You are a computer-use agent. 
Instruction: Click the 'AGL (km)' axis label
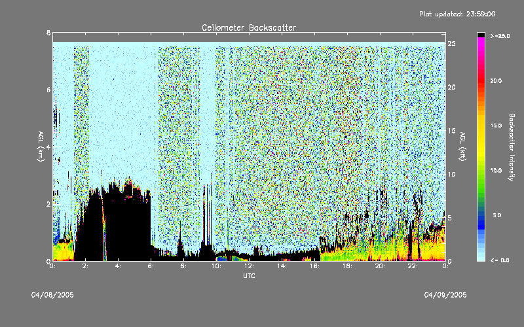[x=41, y=146]
